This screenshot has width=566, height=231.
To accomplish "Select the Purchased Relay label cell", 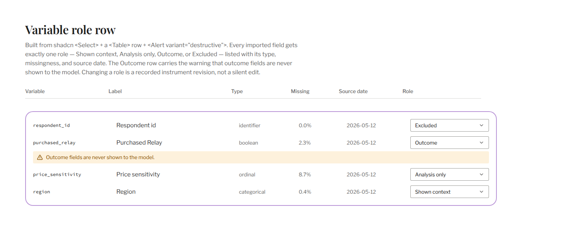I will pos(139,143).
